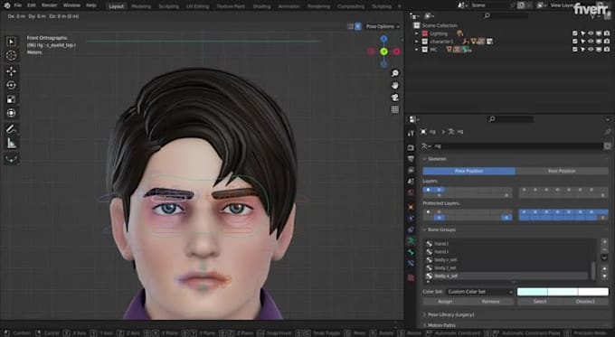The height and width of the screenshot is (337, 615).
Task: Open Texture properties tab
Action: pyautogui.click(x=411, y=278)
